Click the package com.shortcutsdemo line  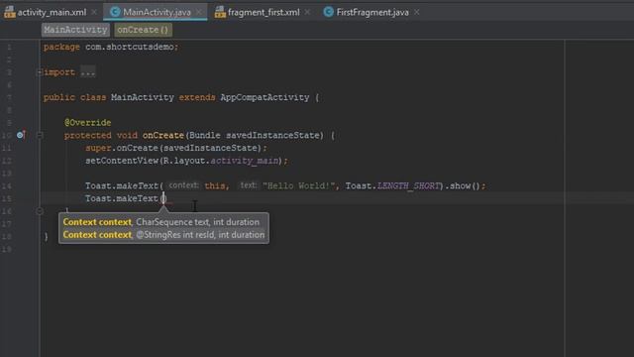[x=111, y=47]
